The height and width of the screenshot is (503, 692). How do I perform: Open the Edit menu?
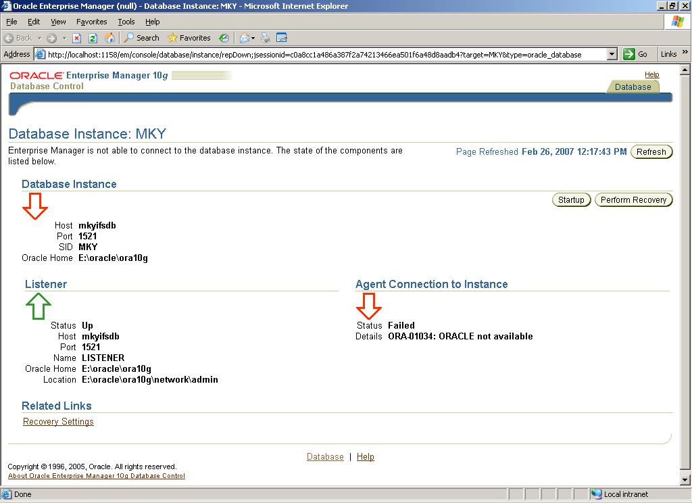point(34,22)
